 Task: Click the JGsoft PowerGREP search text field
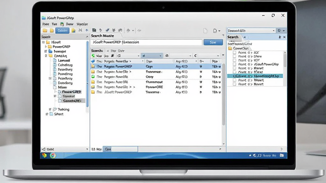(x=146, y=42)
